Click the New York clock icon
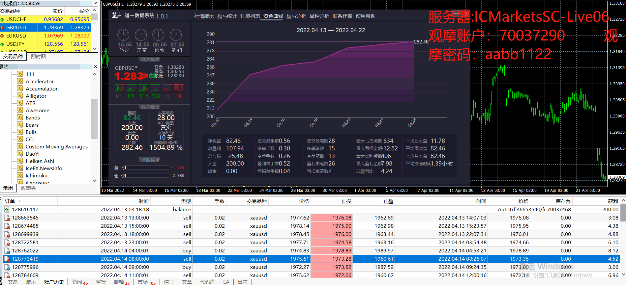Viewport: 626px width, 285px height. tap(176, 35)
